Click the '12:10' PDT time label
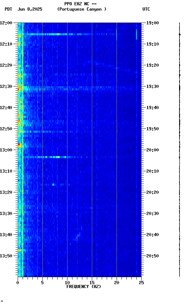 point(6,44)
